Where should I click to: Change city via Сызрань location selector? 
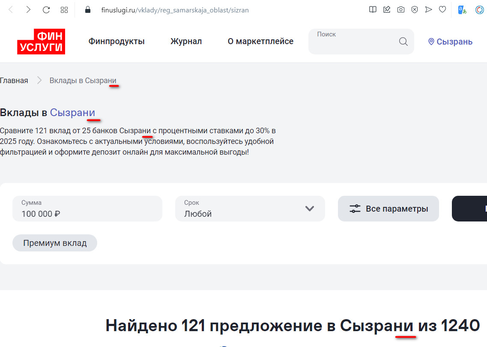point(450,42)
